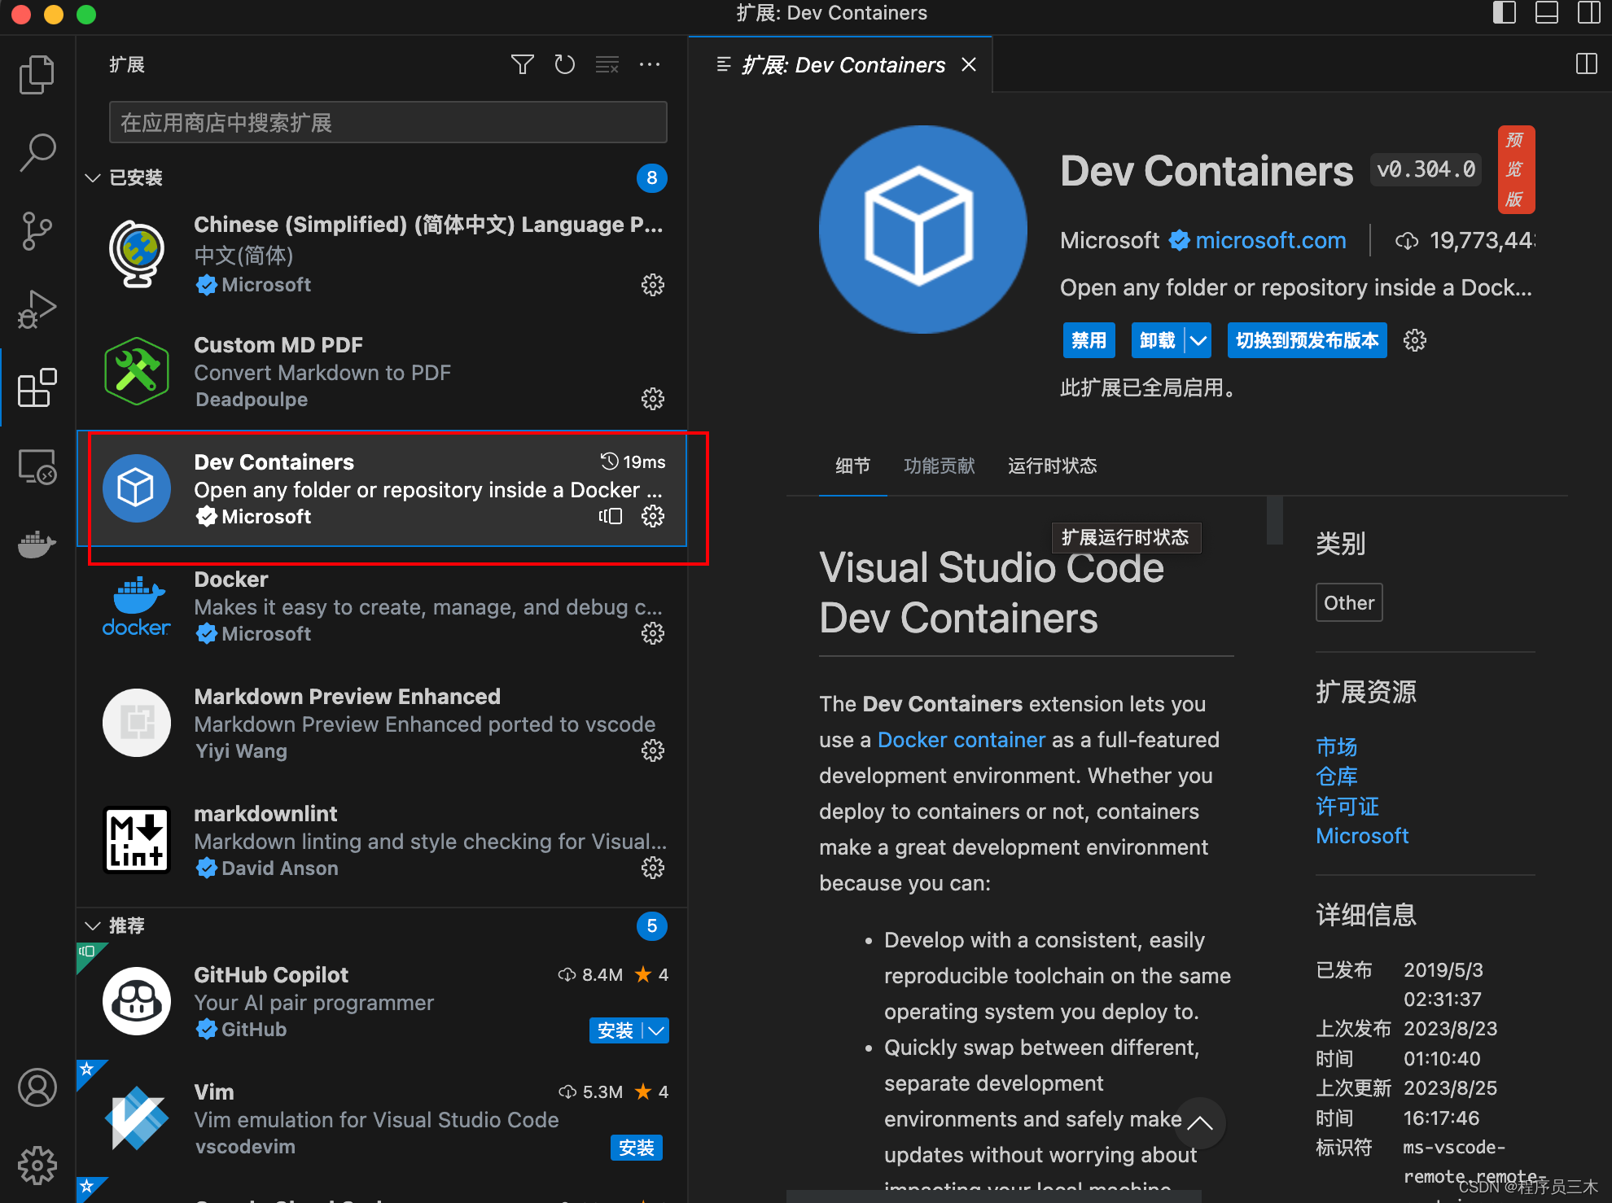The image size is (1612, 1203).
Task: Click the 卸载 button
Action: coord(1157,340)
